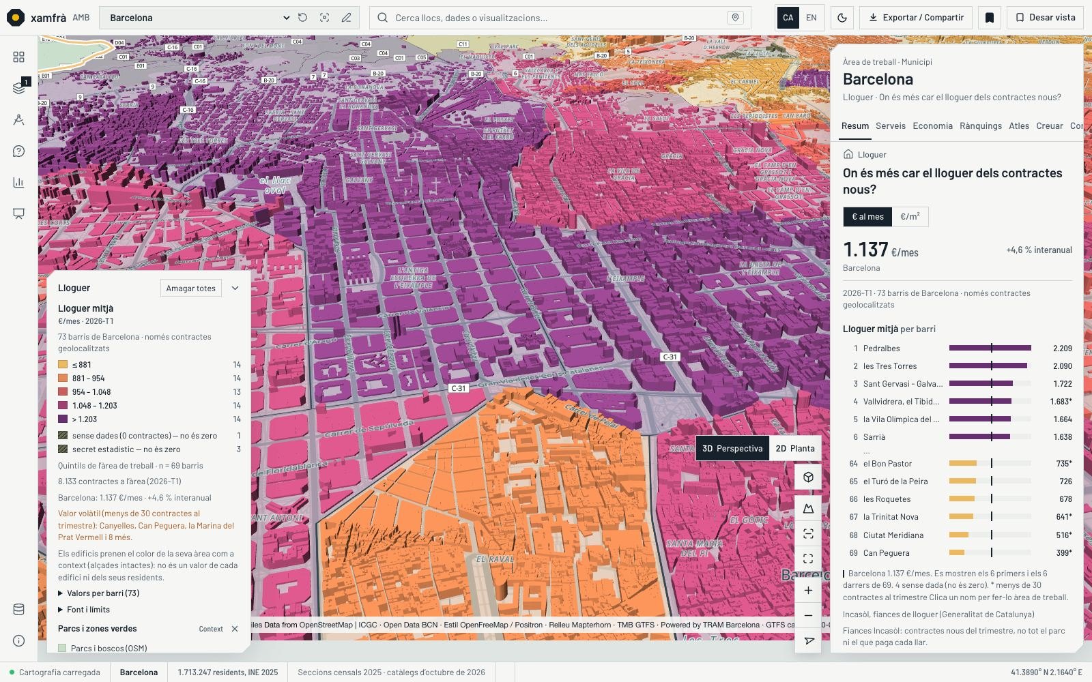This screenshot has height=682, width=1092.
Task: Toggle dark mode moon icon
Action: [x=842, y=18]
